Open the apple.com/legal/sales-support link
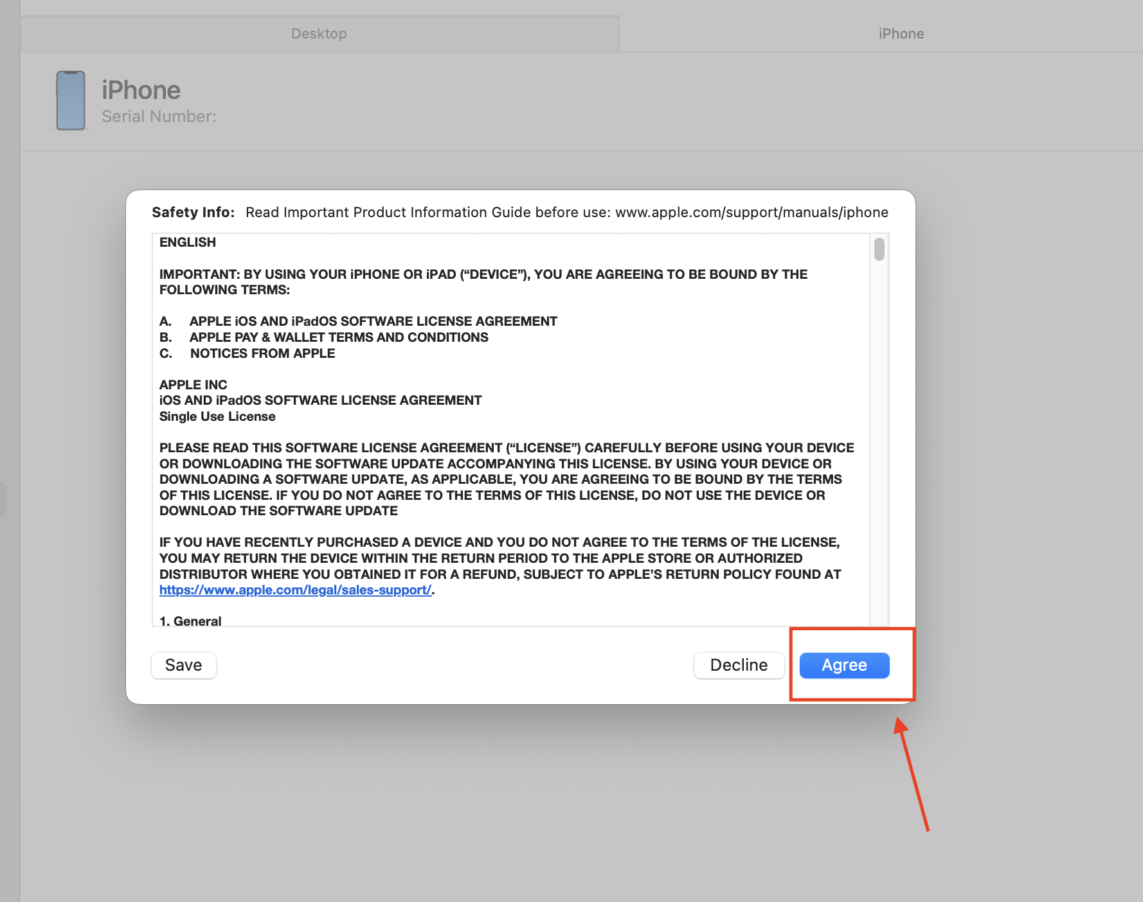 [296, 590]
